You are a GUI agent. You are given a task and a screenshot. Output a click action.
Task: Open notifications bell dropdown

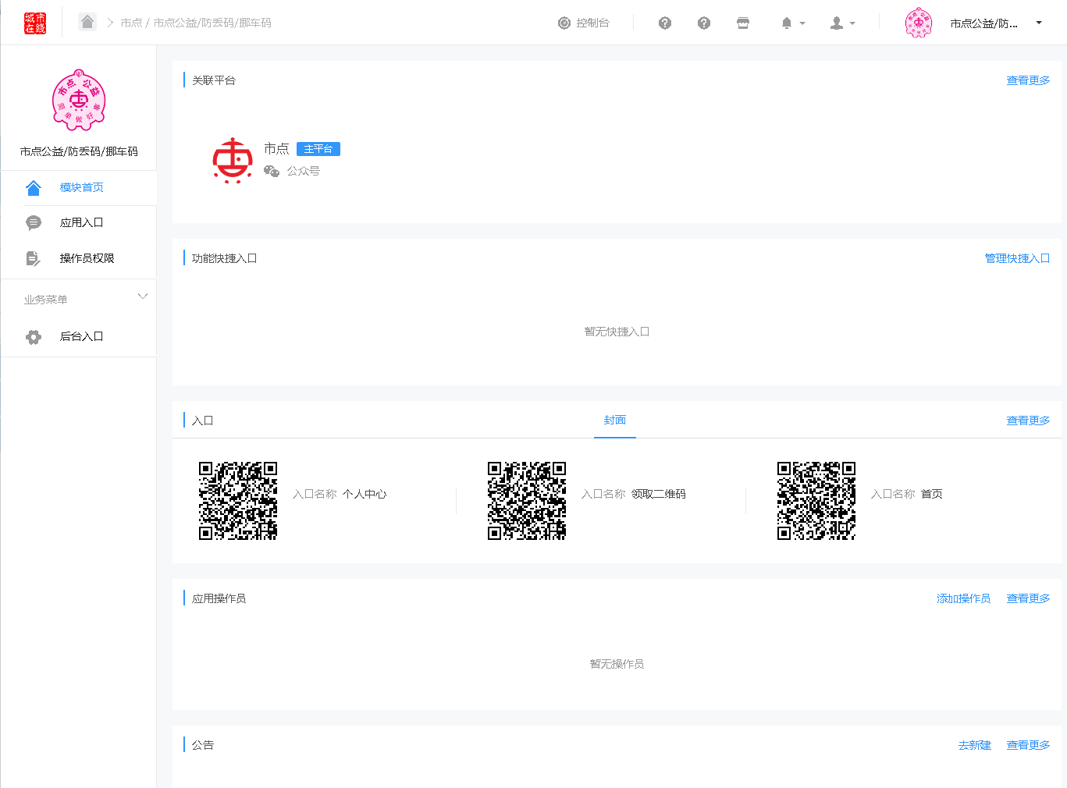[792, 23]
